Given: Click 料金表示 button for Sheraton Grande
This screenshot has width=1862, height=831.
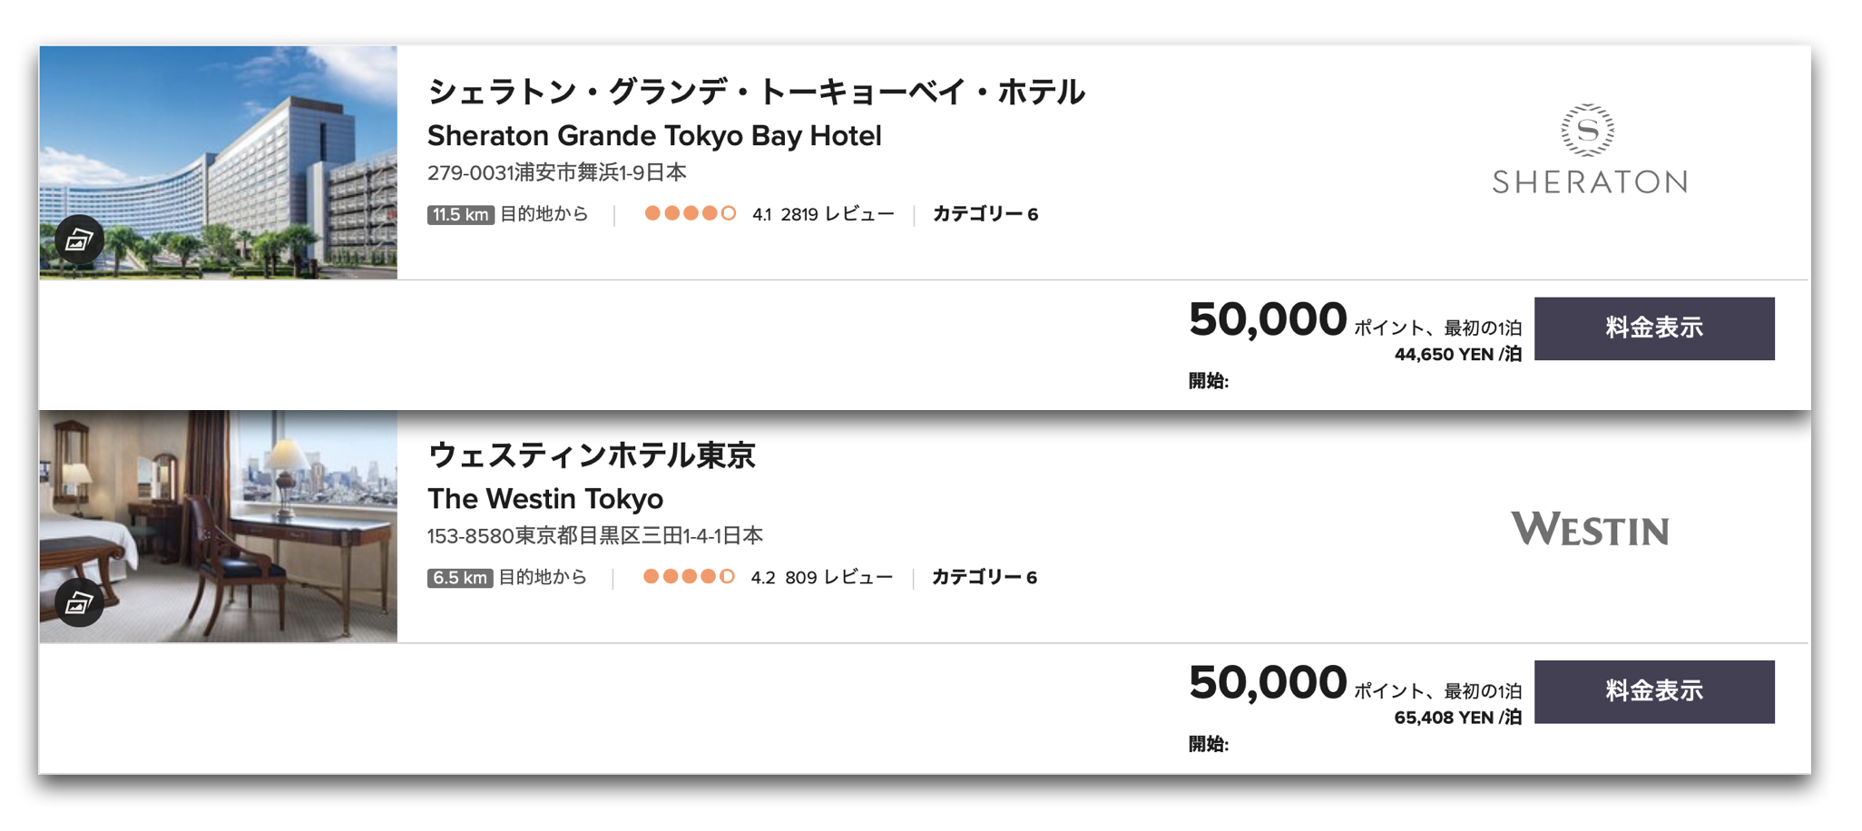Looking at the screenshot, I should point(1654,328).
